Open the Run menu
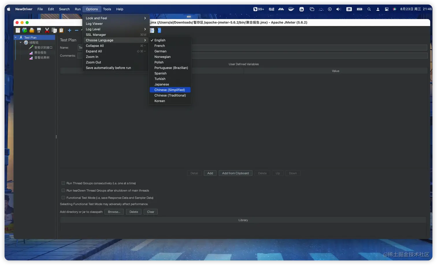Viewport: 437px width, 265px height. [x=78, y=9]
